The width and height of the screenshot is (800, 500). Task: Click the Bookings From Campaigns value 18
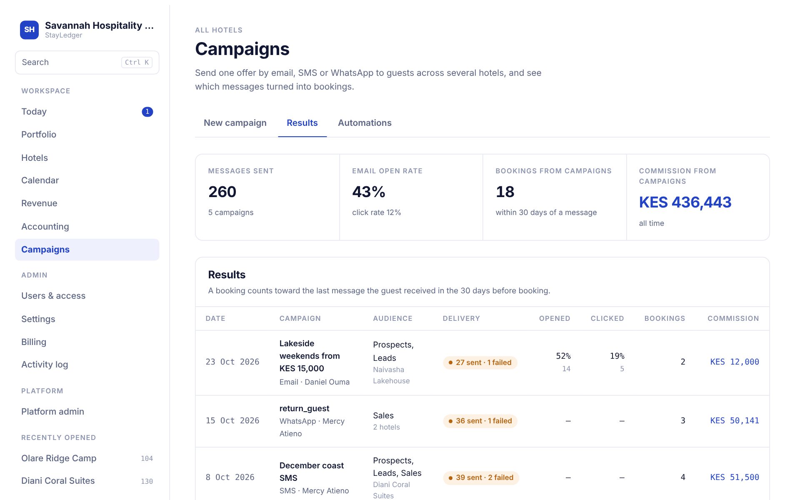[505, 192]
